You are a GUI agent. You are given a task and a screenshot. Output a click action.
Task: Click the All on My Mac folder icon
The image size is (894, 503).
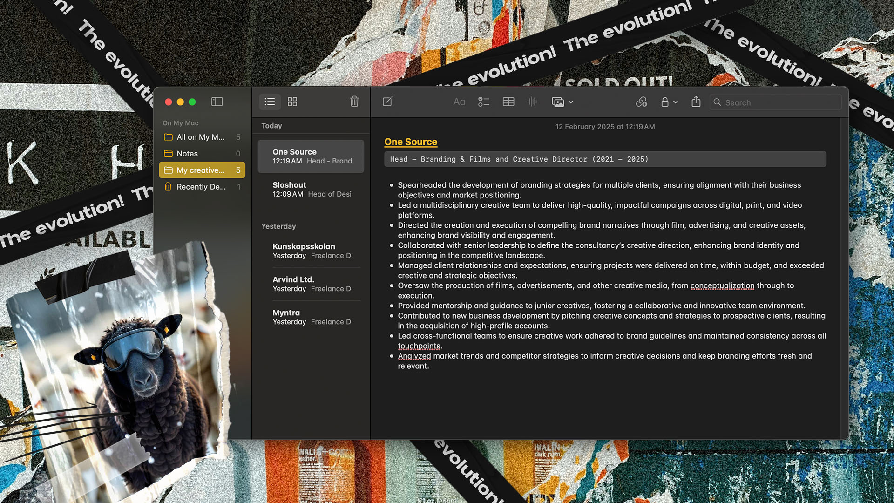168,137
